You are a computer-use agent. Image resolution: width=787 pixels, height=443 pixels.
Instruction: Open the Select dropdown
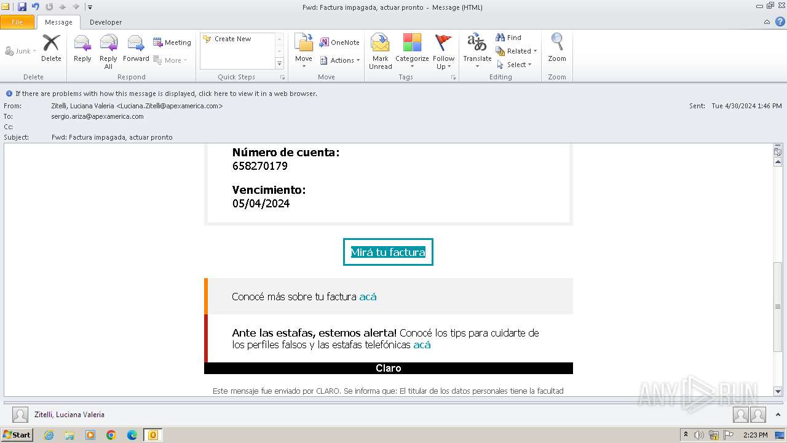[x=514, y=65]
